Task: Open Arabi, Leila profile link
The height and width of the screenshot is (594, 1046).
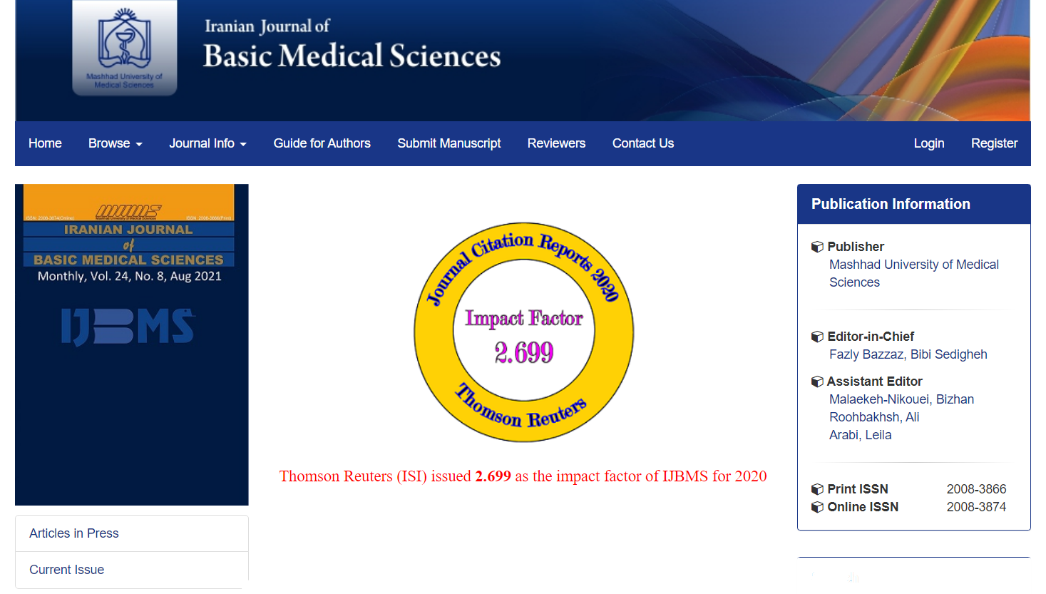Action: point(861,435)
